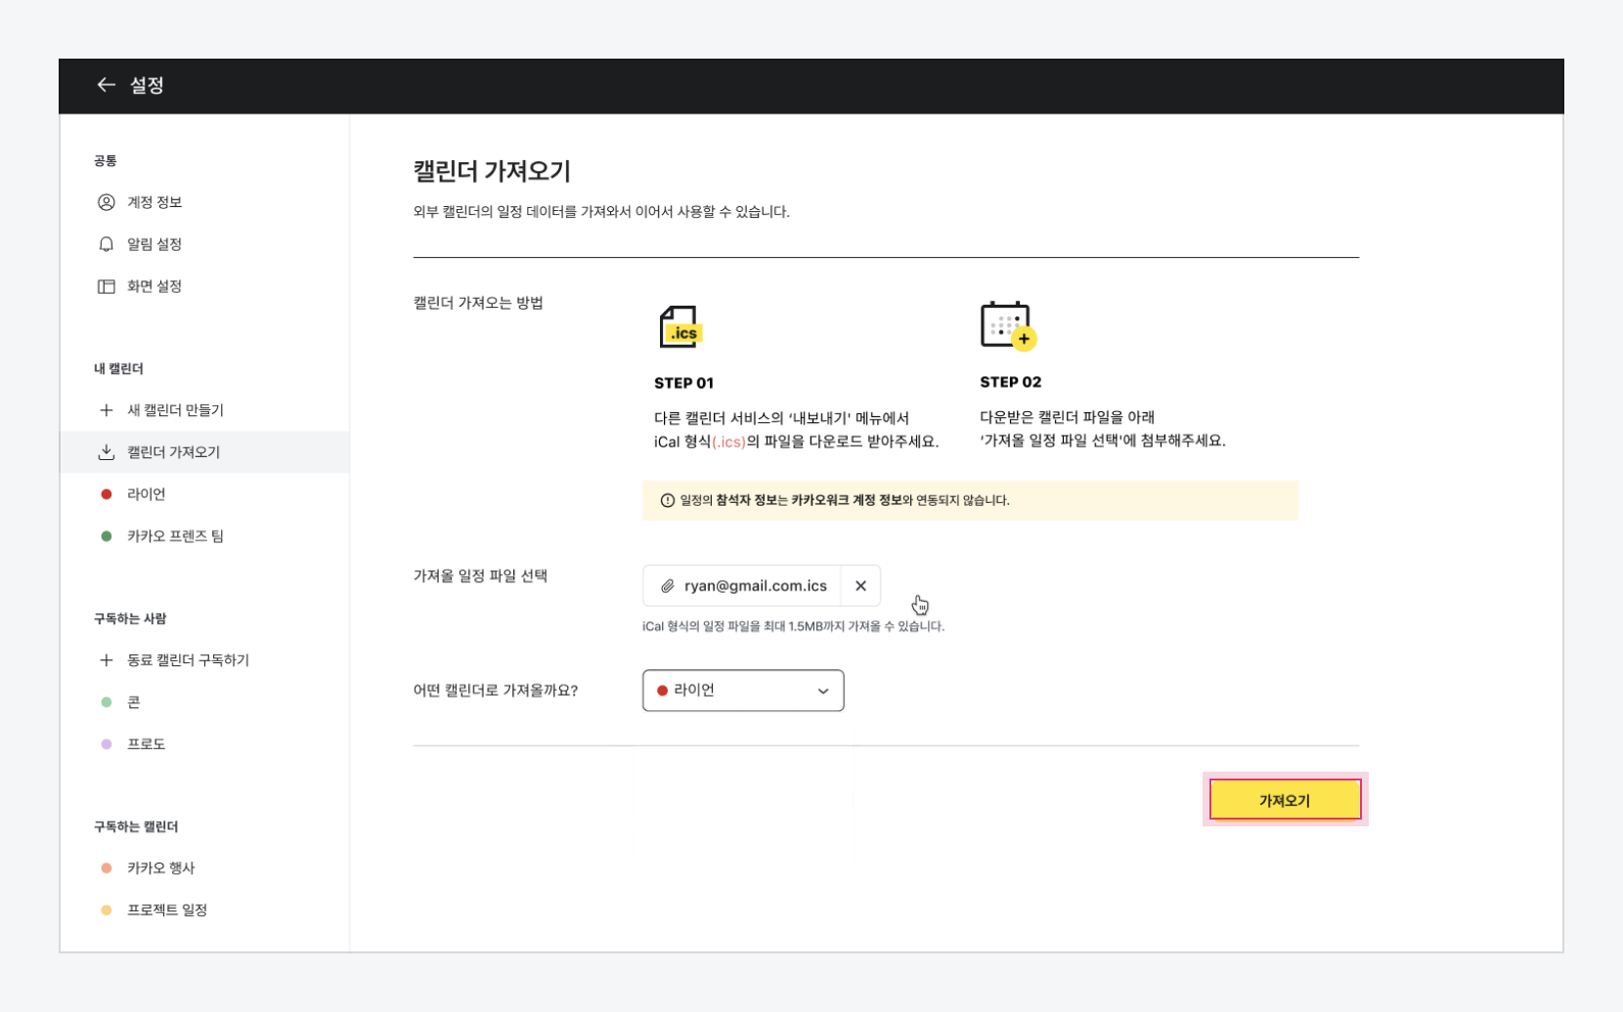1623x1012 pixels.
Task: Click plus icon for 동료 캘린더 구독하기
Action: pos(107,660)
